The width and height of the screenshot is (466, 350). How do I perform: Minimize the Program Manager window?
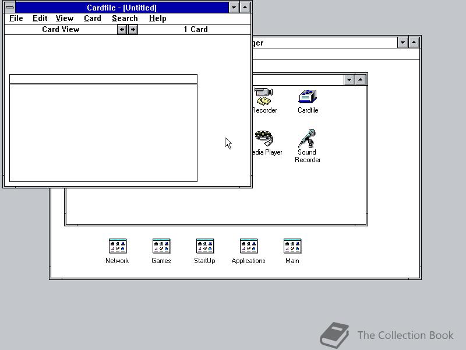(403, 43)
